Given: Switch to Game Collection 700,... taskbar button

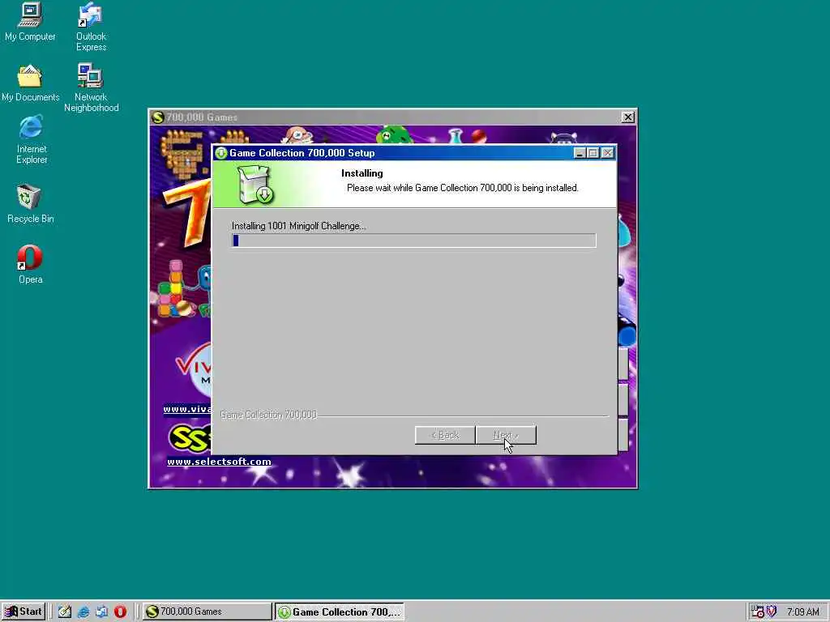Looking at the screenshot, I should (x=340, y=611).
